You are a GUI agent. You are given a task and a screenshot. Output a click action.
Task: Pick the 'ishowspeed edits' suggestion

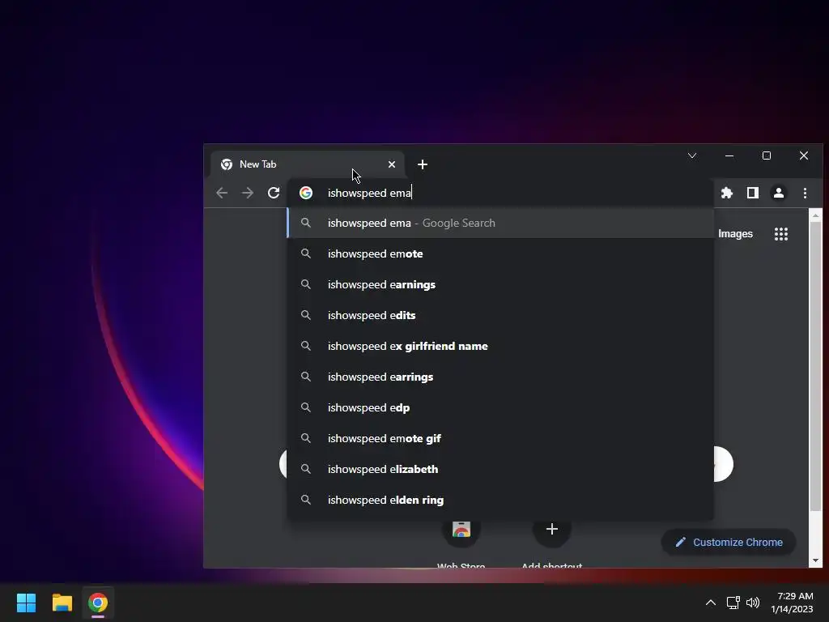[500, 315]
